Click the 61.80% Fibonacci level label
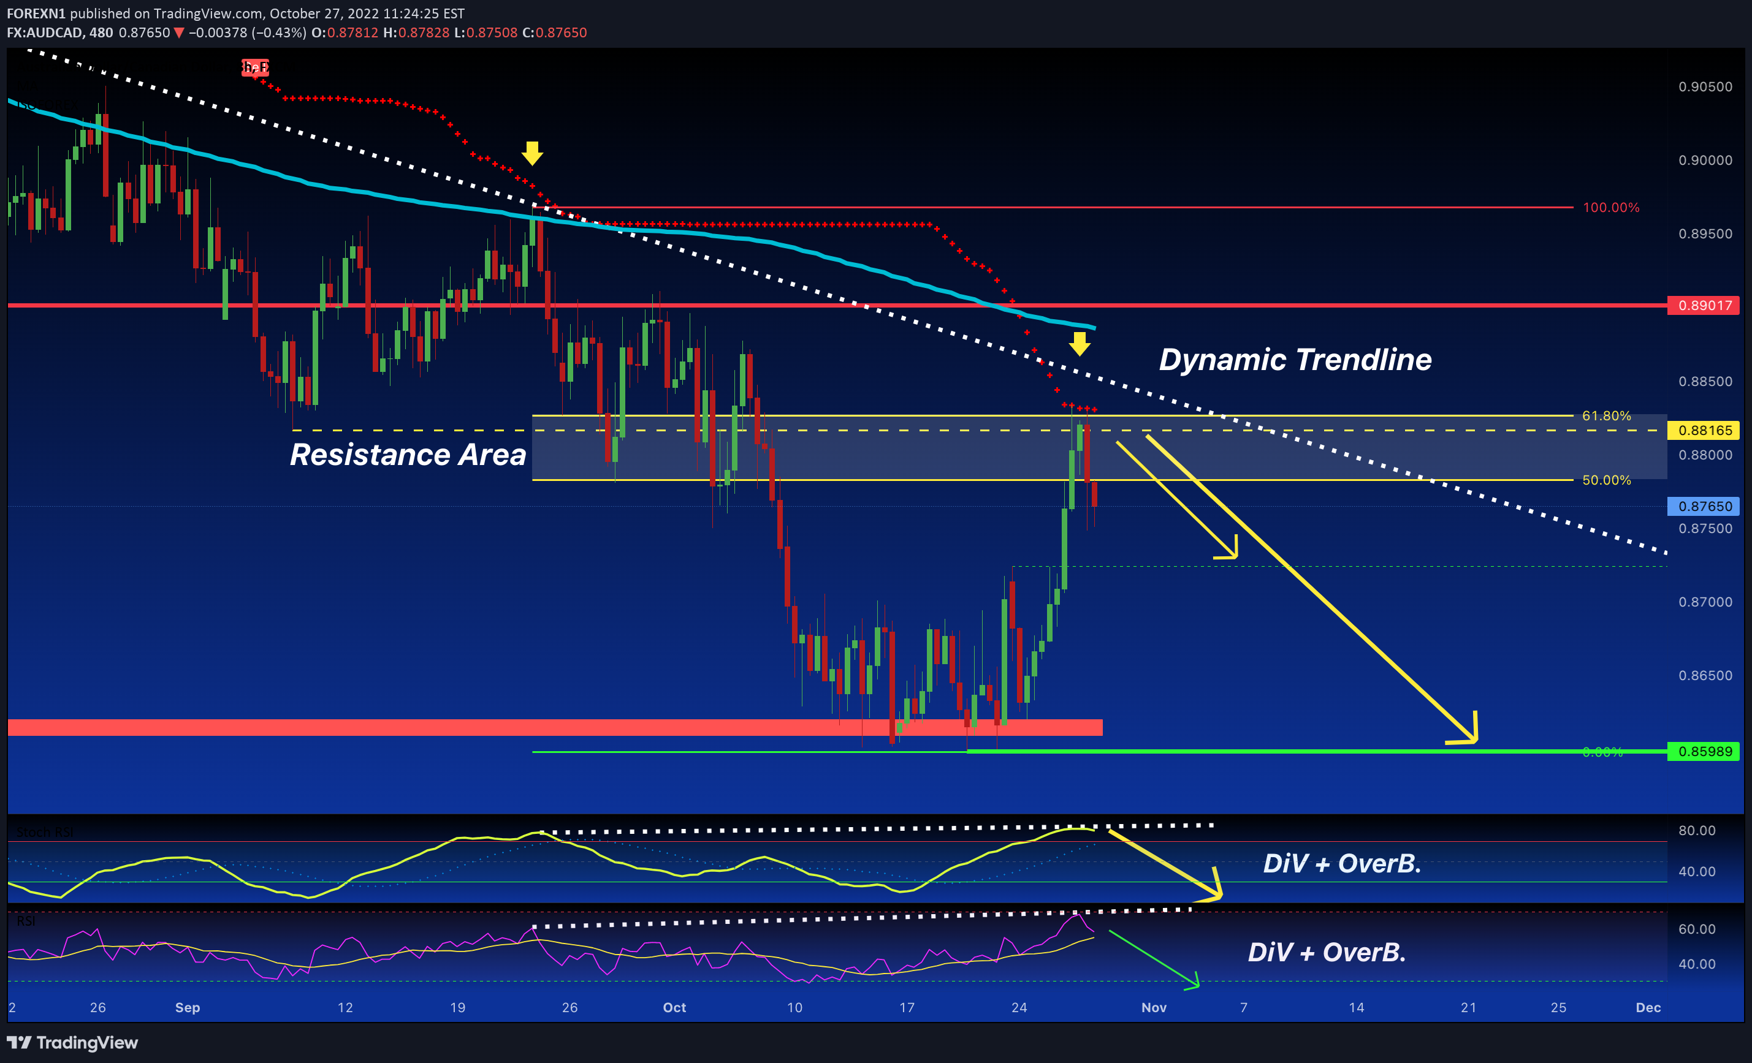This screenshot has width=1752, height=1063. 1606,415
